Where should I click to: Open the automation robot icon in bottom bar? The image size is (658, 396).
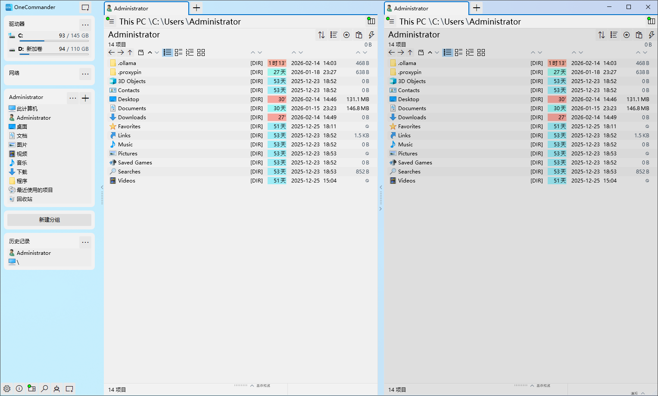point(56,389)
